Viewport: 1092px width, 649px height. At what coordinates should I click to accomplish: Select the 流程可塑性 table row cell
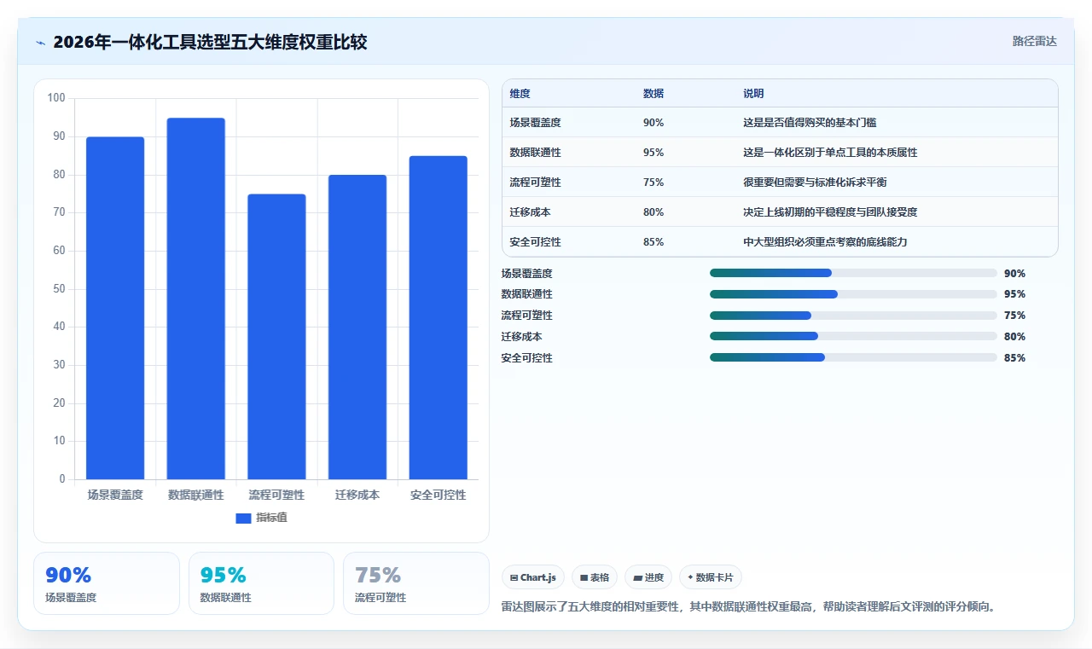pyautogui.click(x=535, y=183)
